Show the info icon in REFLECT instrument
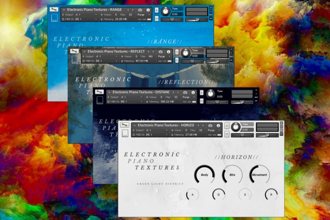Screen dimensions: 330x220 168,52
